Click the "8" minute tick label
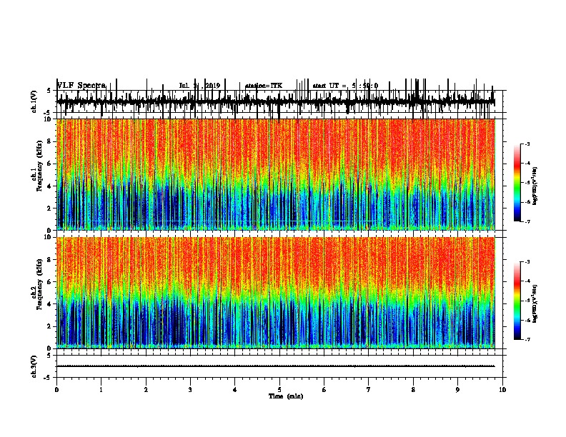This screenshot has width=566, height=437. 413,390
